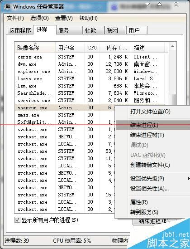Click the Client ... description cell
The height and width of the screenshot is (249, 190).
[x=147, y=57]
